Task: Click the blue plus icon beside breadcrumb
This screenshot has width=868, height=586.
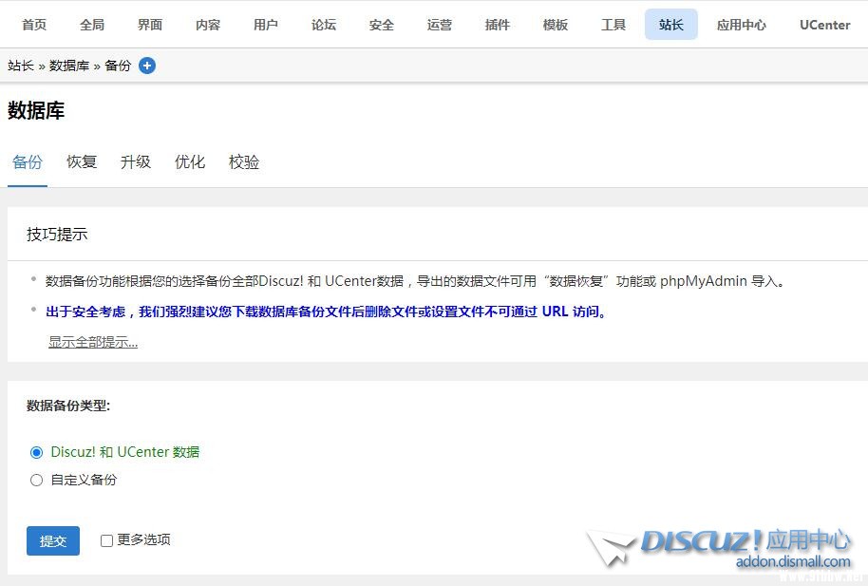Action: click(147, 66)
